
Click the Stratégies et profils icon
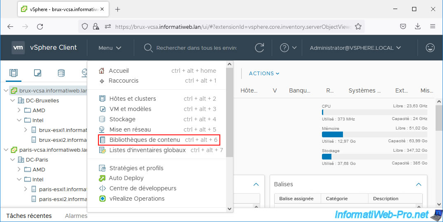coord(102,168)
